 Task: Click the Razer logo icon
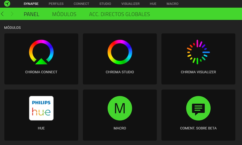pos(7,4)
